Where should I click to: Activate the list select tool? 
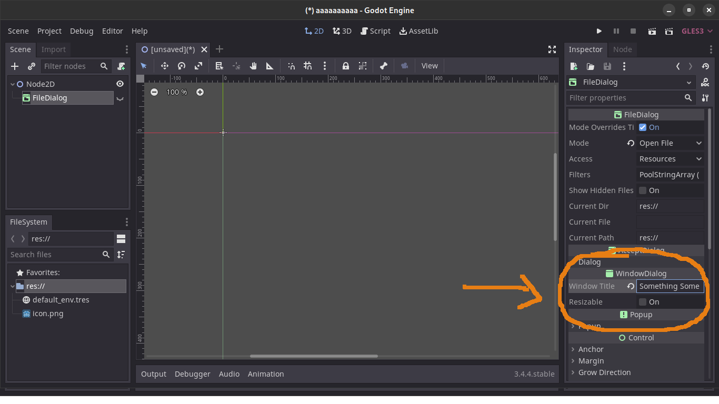pos(219,66)
